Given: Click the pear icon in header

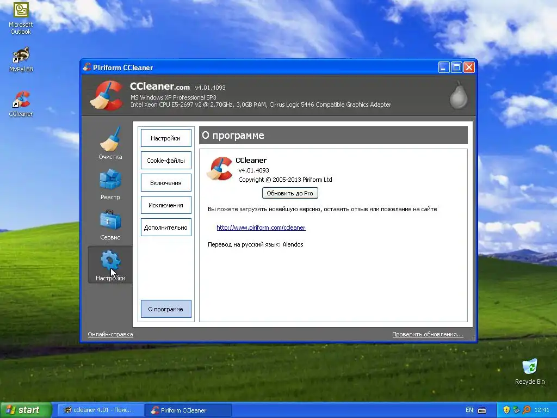Looking at the screenshot, I should tap(458, 95).
